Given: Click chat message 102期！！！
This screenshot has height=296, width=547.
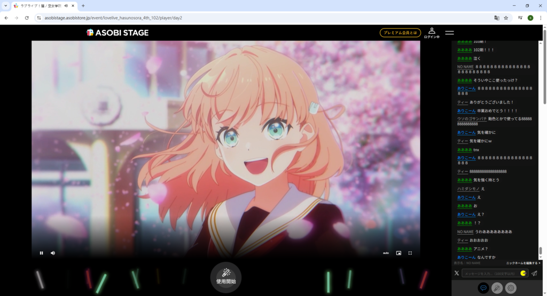Looking at the screenshot, I should pyautogui.click(x=483, y=50).
